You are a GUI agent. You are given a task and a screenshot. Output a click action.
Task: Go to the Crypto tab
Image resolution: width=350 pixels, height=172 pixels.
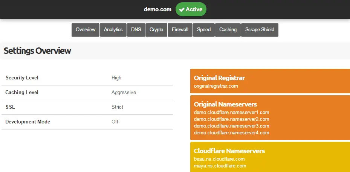pyautogui.click(x=156, y=30)
